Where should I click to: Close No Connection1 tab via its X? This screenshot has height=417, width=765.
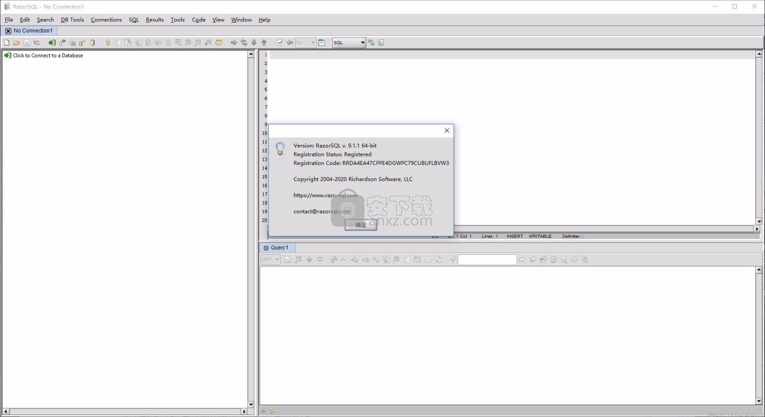(8, 31)
